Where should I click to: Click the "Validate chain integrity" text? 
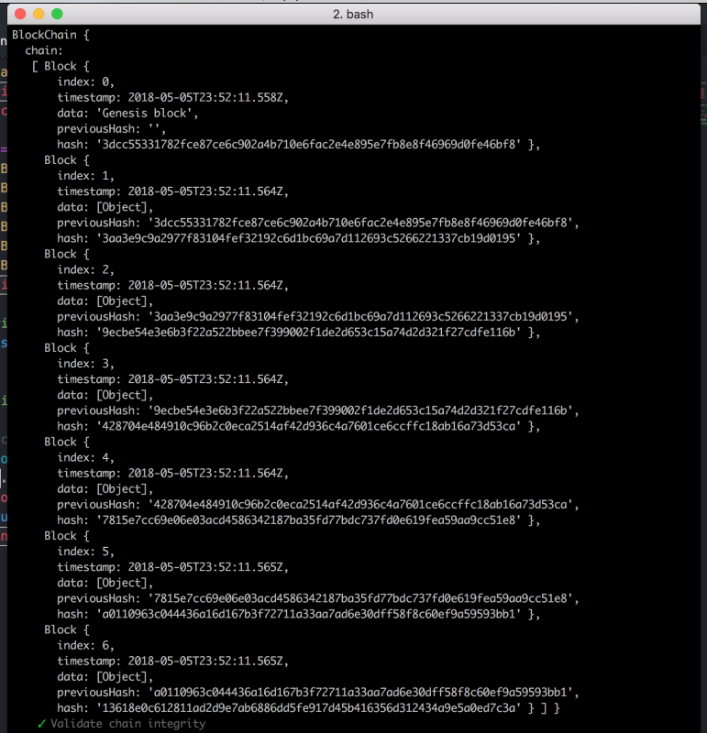(x=127, y=724)
